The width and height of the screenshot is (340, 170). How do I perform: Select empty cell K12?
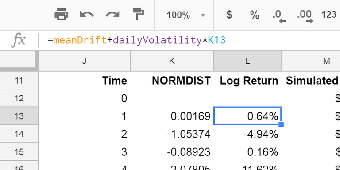coord(172,98)
